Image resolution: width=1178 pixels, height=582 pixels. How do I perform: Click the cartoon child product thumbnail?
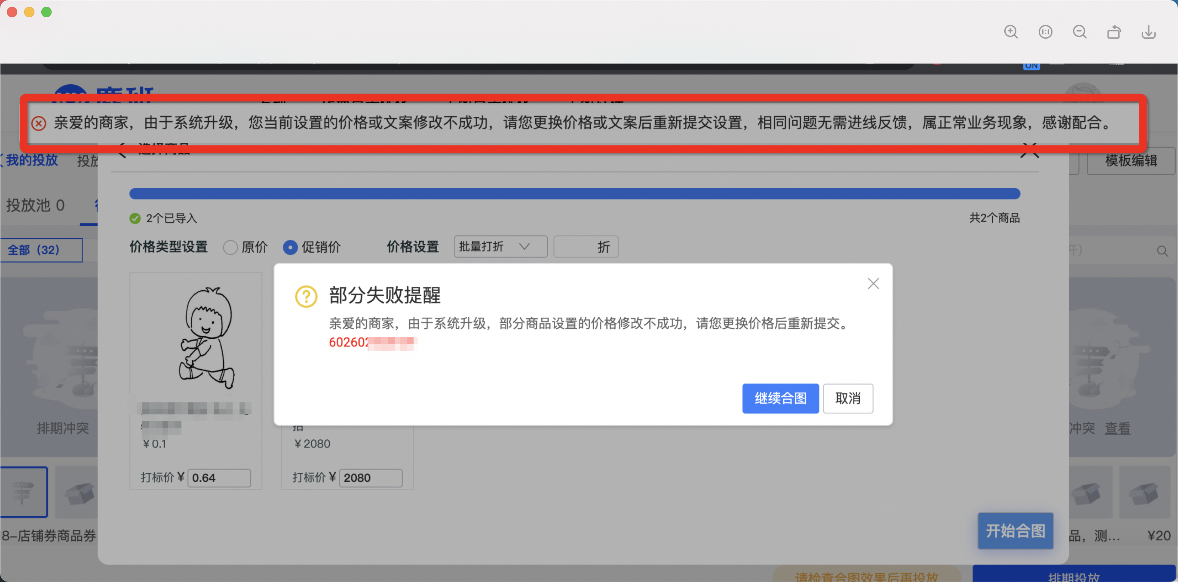(x=207, y=337)
